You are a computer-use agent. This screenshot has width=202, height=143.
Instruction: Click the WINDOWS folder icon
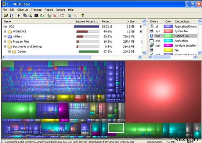point(10,32)
